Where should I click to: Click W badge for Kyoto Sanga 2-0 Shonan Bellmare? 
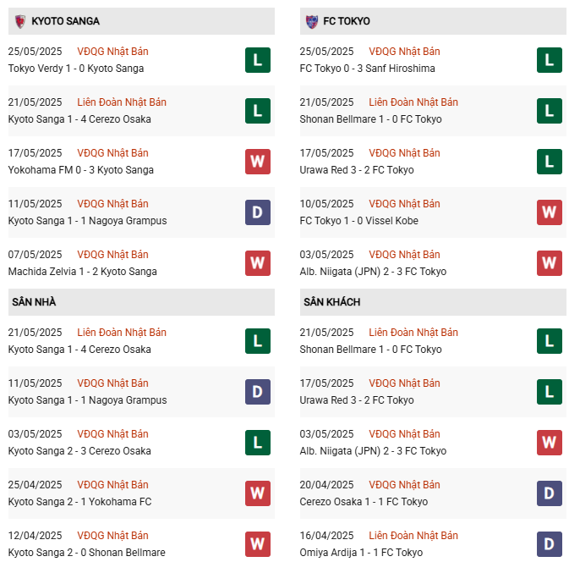click(x=258, y=544)
